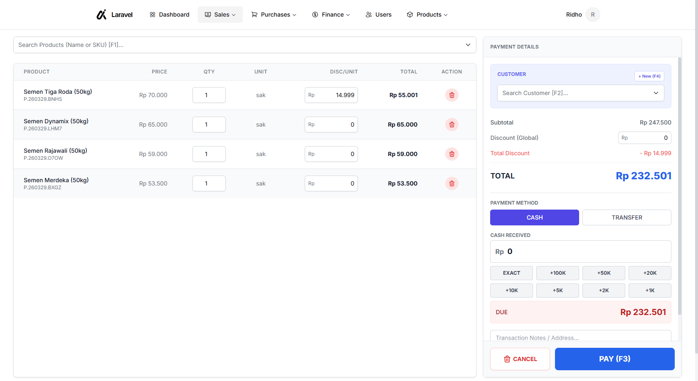Select the Semen Dynamix (50kg) product name

pos(56,121)
